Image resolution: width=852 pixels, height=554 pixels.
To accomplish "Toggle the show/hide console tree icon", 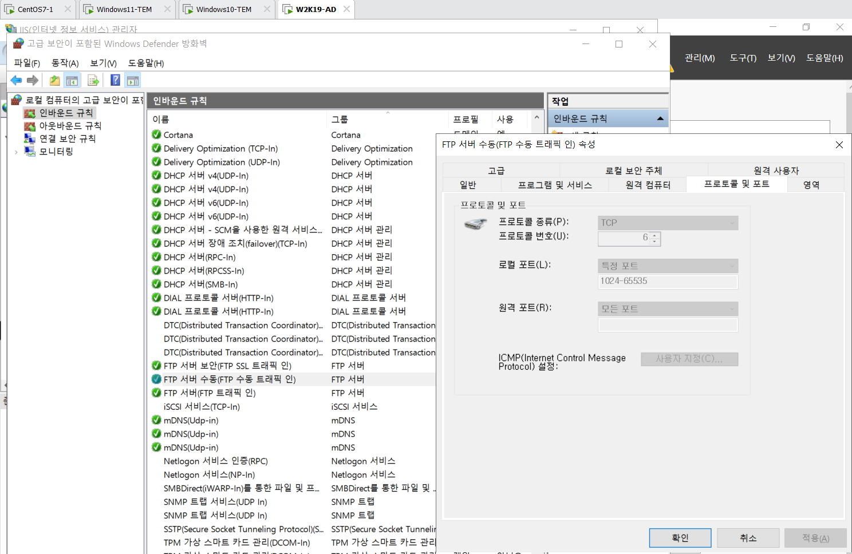I will click(x=72, y=81).
